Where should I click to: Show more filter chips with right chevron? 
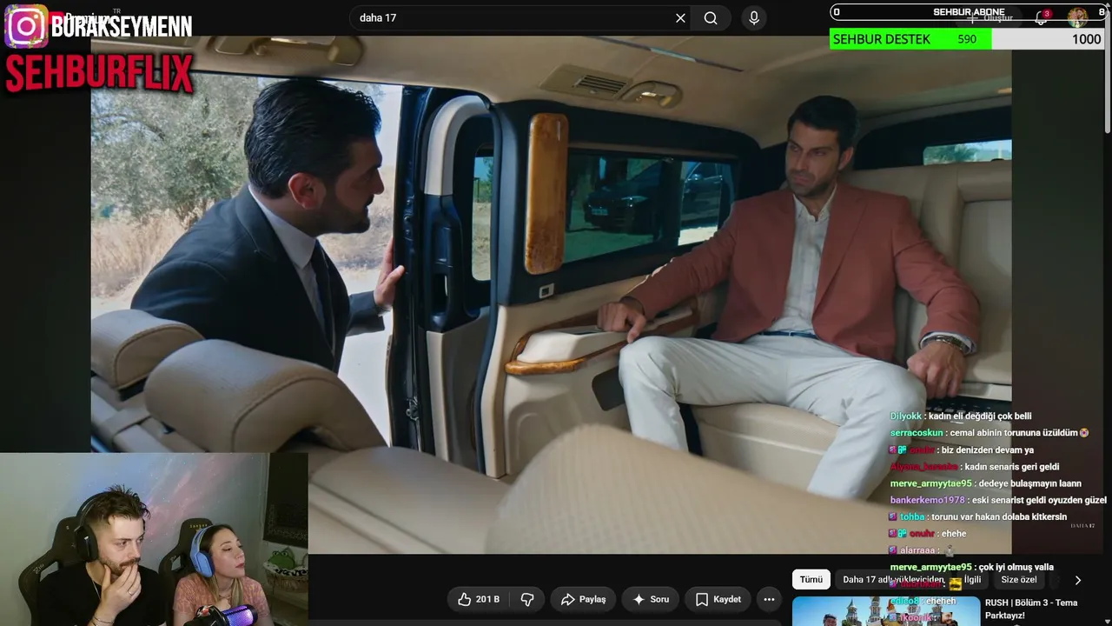(1078, 580)
